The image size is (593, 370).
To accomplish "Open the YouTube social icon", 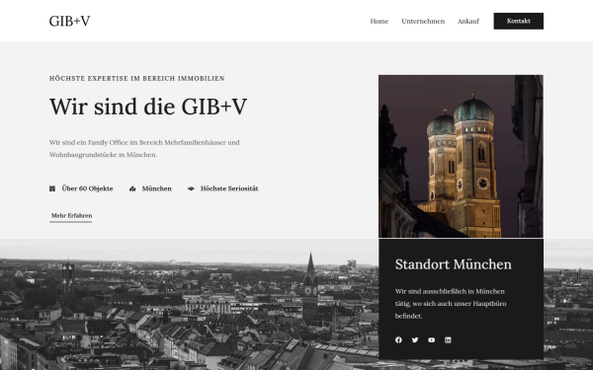I will (x=432, y=339).
